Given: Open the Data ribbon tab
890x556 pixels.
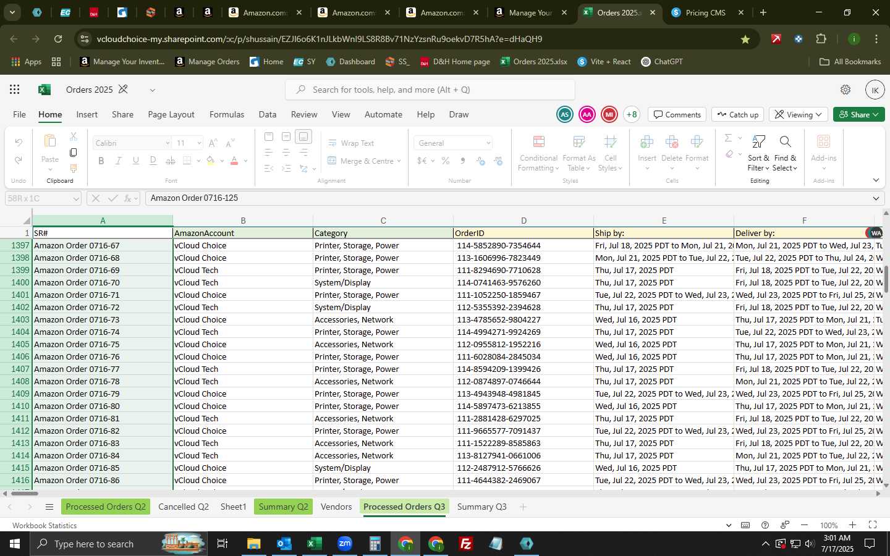Looking at the screenshot, I should (268, 114).
